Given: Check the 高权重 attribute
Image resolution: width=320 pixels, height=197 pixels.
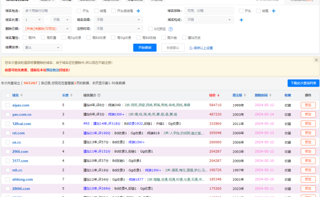Looking at the screenshot, I should pos(43,37).
